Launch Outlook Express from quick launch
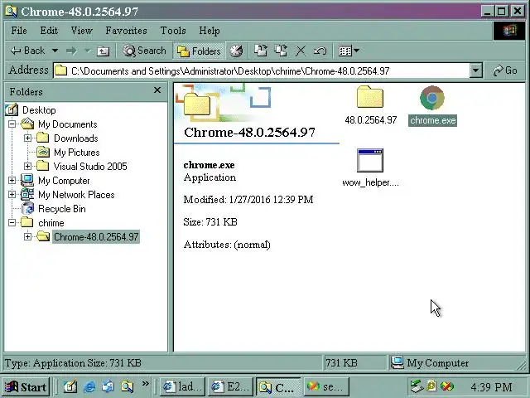Image resolution: width=530 pixels, height=398 pixels. pyautogui.click(x=108, y=386)
